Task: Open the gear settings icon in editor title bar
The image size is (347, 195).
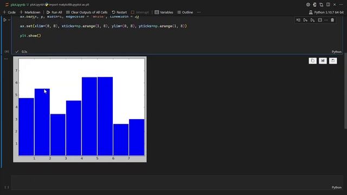Action: coord(308,4)
